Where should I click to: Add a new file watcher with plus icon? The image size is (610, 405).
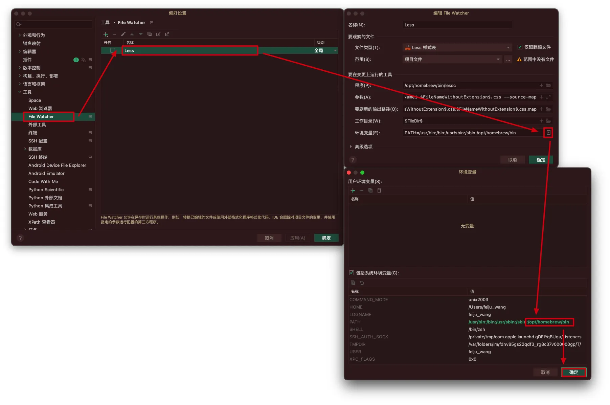tap(106, 34)
